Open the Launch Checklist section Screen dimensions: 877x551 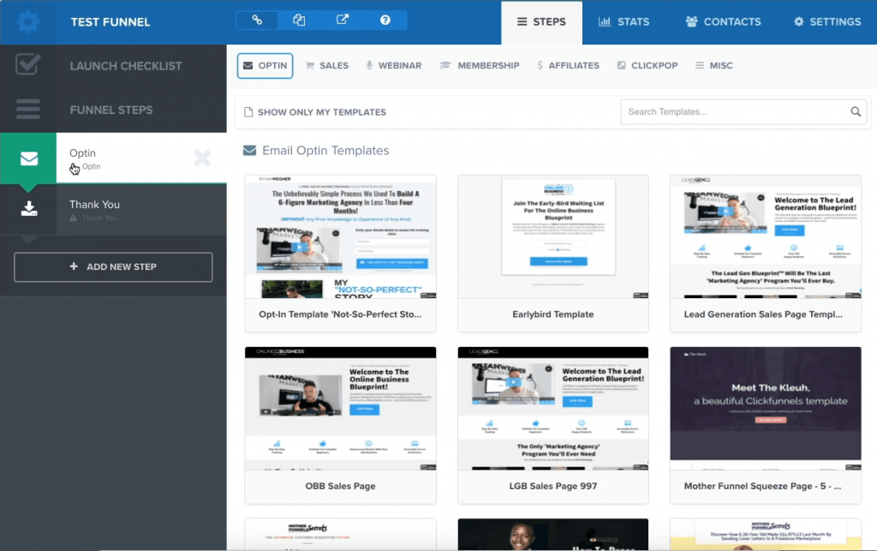[x=125, y=66]
